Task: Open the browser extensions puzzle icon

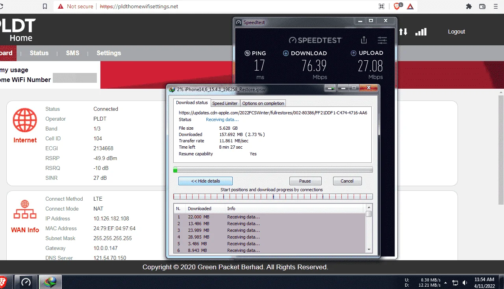Action: coord(469,6)
